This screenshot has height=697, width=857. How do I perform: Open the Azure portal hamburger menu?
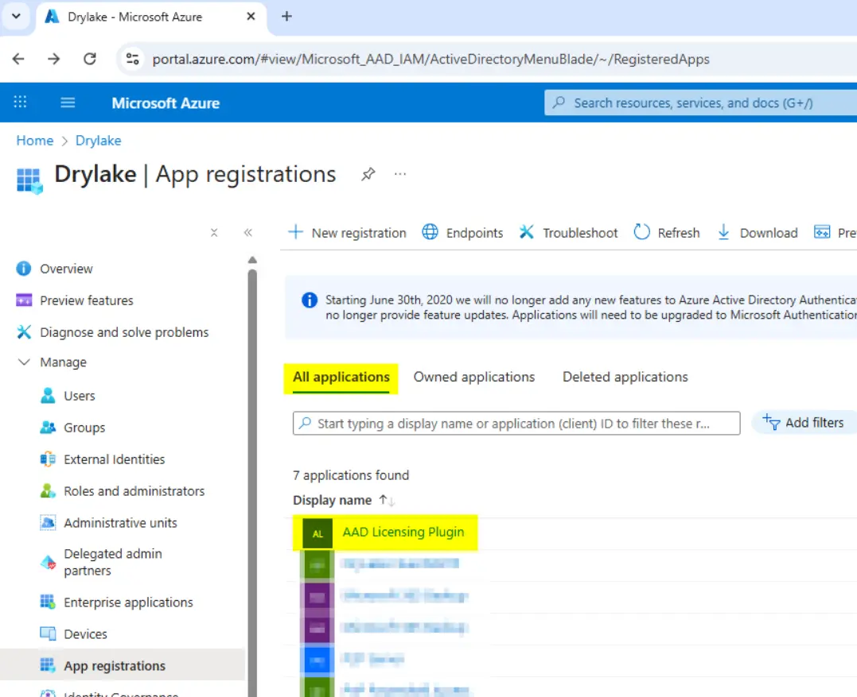[x=68, y=103]
